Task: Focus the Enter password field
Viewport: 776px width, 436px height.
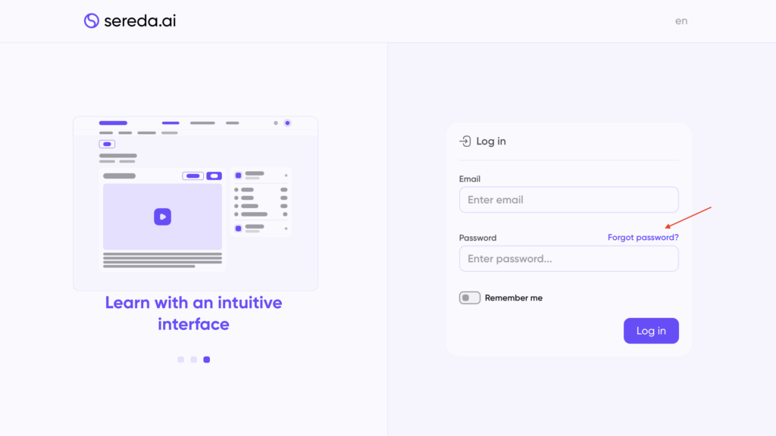Action: [568, 259]
